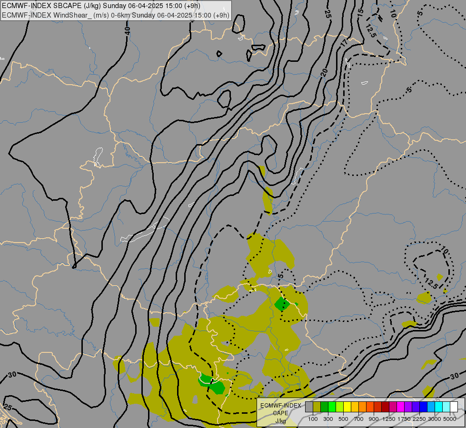Viewport: 466px width, 428px height.
Task: Select the cyan legend swatch
Action: [x=439, y=407]
